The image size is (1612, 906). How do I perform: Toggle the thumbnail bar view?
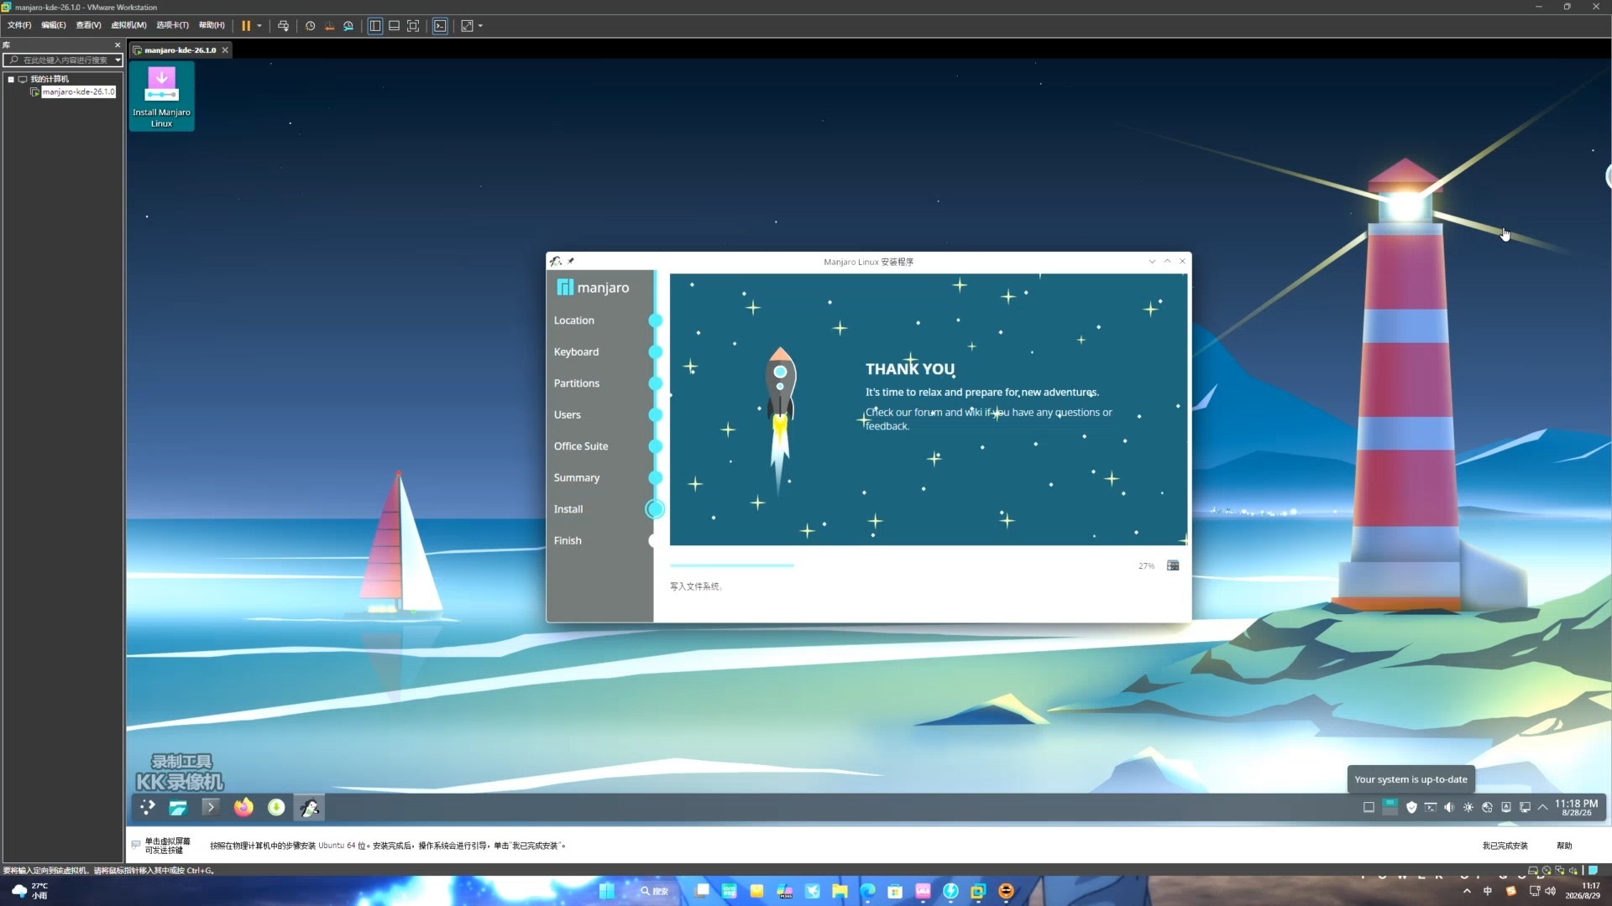click(x=394, y=26)
